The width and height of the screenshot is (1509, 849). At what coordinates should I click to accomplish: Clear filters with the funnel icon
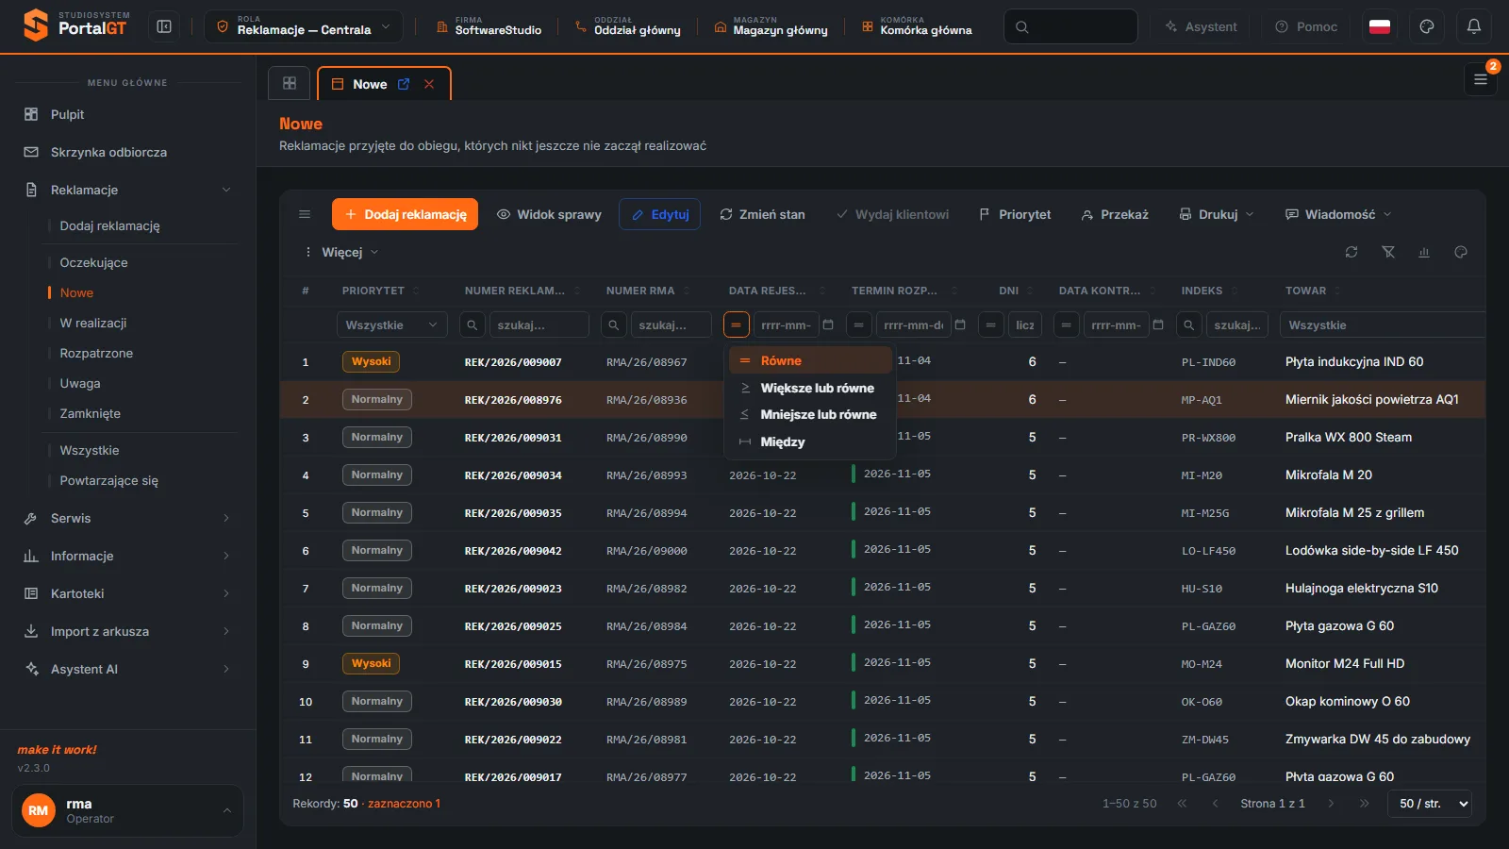point(1388,252)
